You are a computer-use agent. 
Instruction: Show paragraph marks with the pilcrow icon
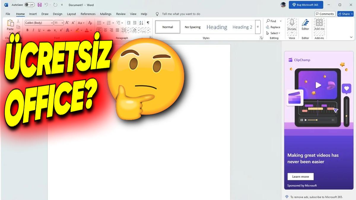point(148,23)
